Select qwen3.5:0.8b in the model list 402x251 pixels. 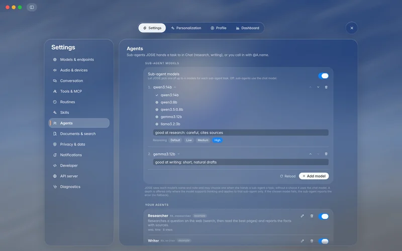coord(169,109)
